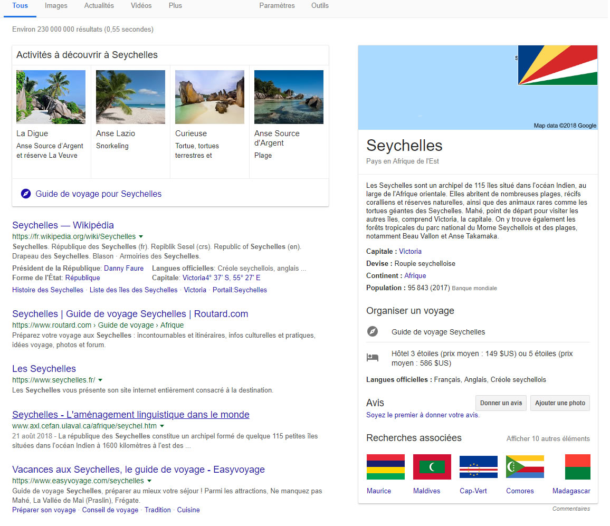Viewport: 610px width, 526px height.
Task: Switch to the Vidéos tab
Action: point(141,6)
